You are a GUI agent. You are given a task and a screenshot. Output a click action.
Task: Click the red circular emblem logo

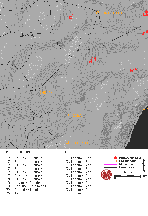[x=106, y=175]
